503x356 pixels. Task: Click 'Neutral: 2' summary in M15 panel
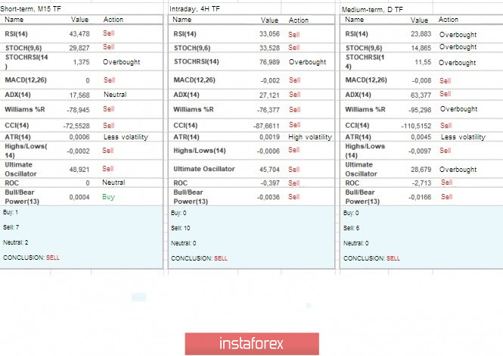pyautogui.click(x=15, y=242)
